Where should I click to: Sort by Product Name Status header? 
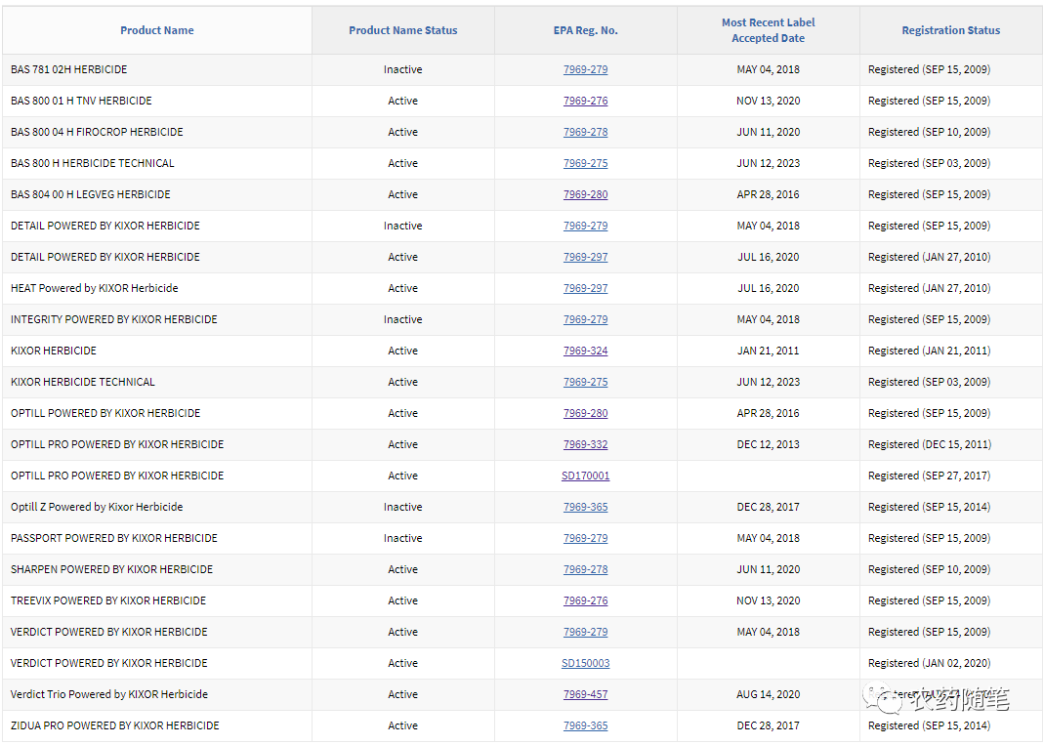(x=402, y=30)
